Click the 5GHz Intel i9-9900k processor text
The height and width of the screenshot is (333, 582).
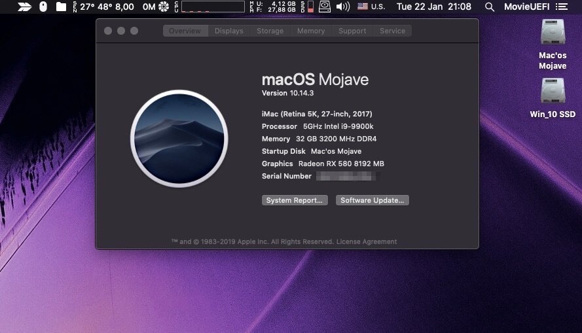pos(338,126)
